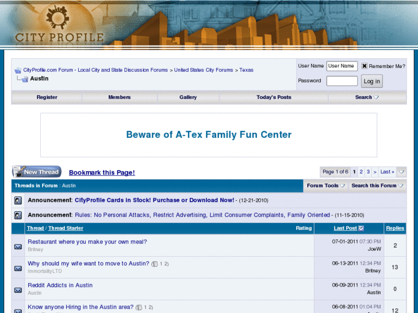This screenshot has height=313, width=418.
Task: Go to CityProfile.com Forum breadcrumb link
Action: coord(95,70)
